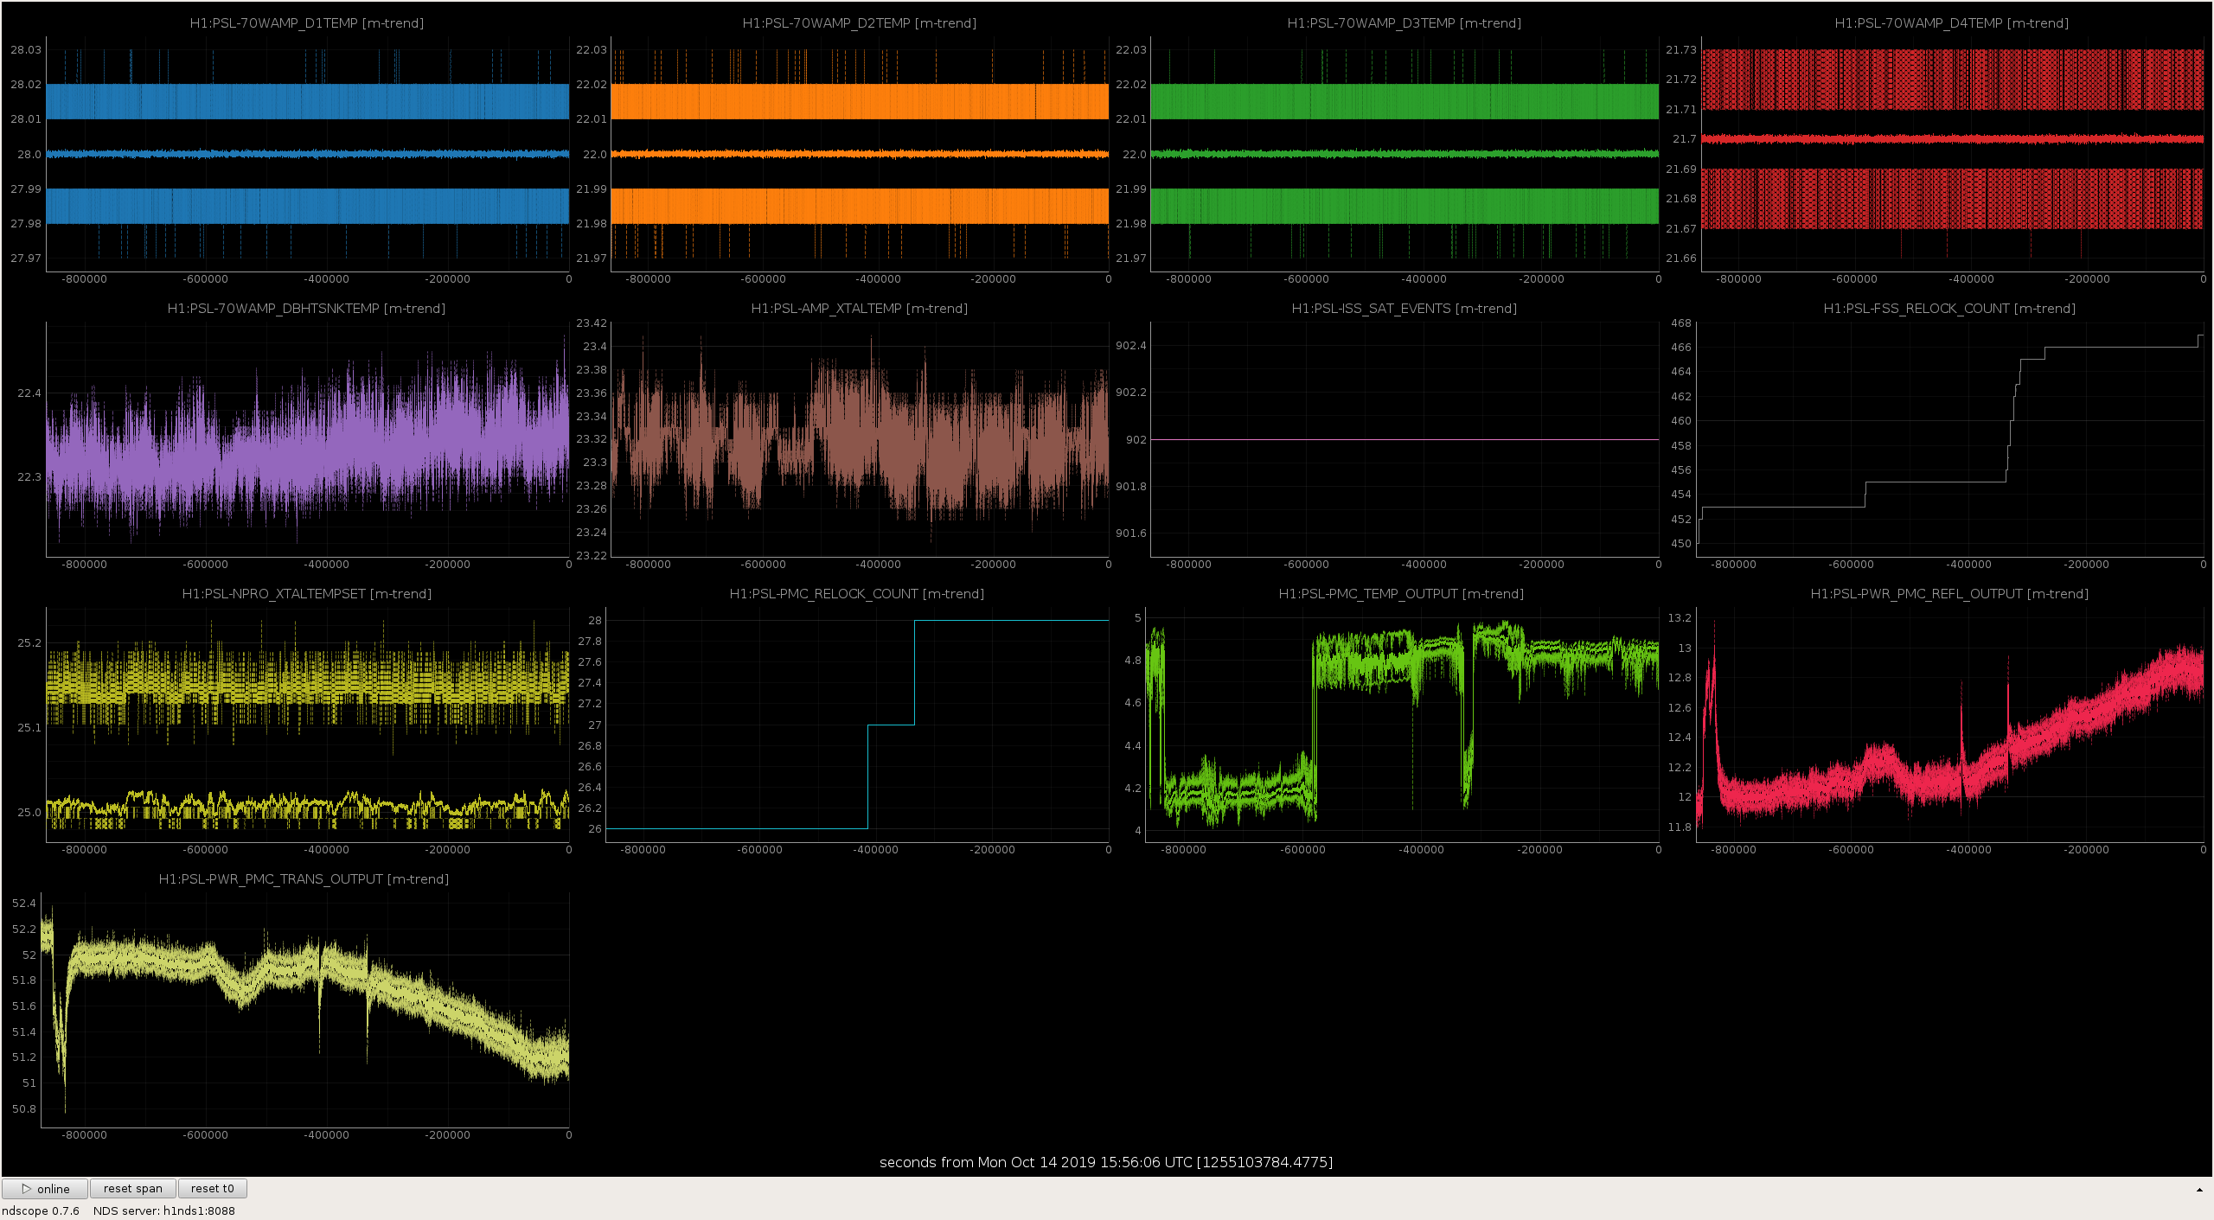Select the H1:PSL-PMC_TEMP_OUTPUT plot title

[x=1402, y=594]
